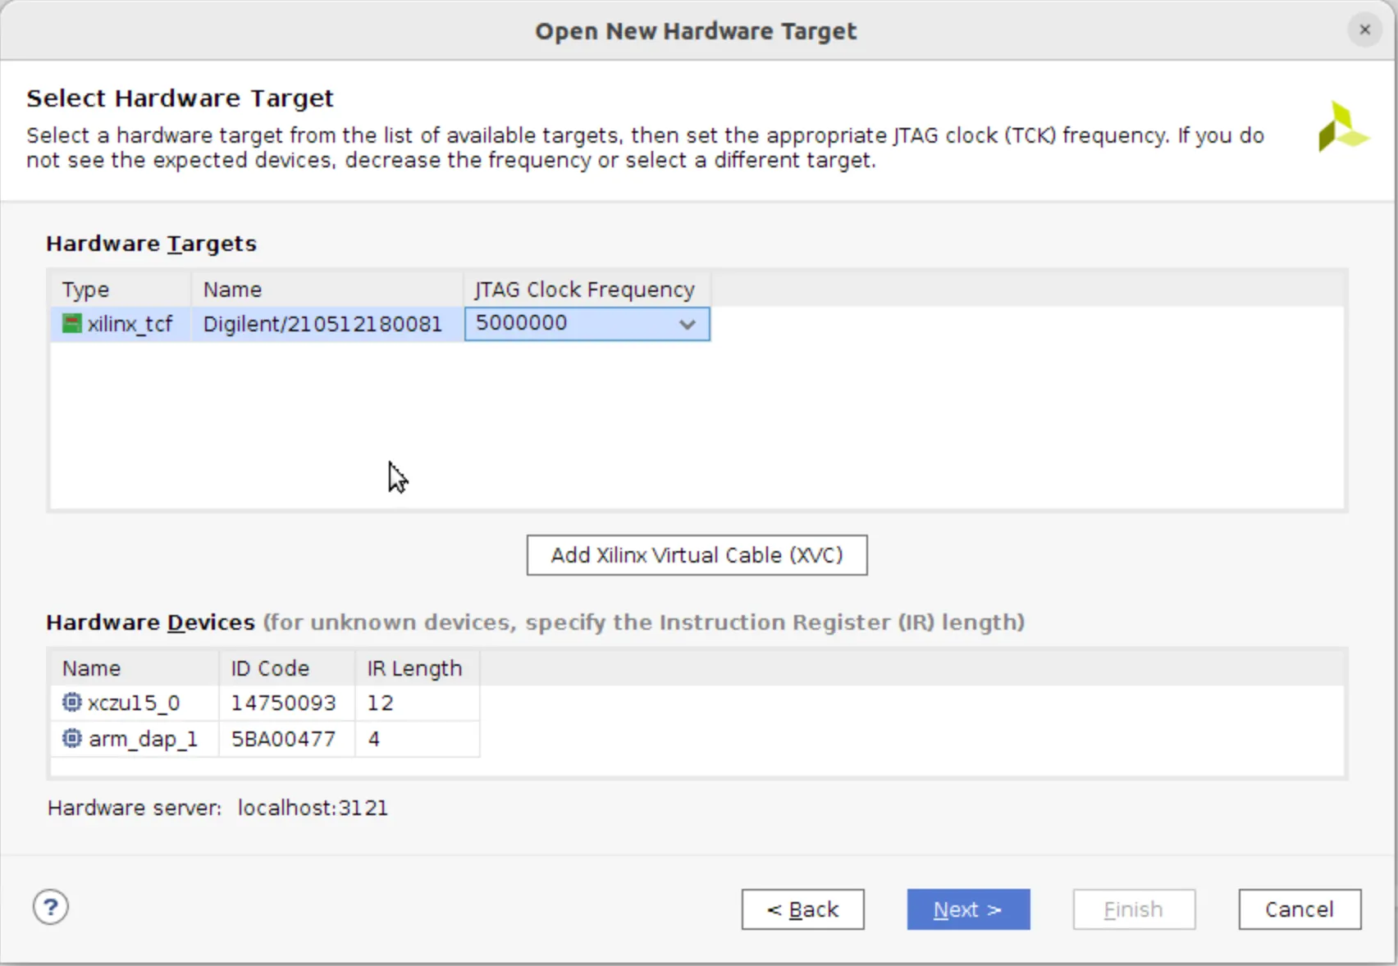Close the Open New Hardware Target dialog

[x=1364, y=30]
